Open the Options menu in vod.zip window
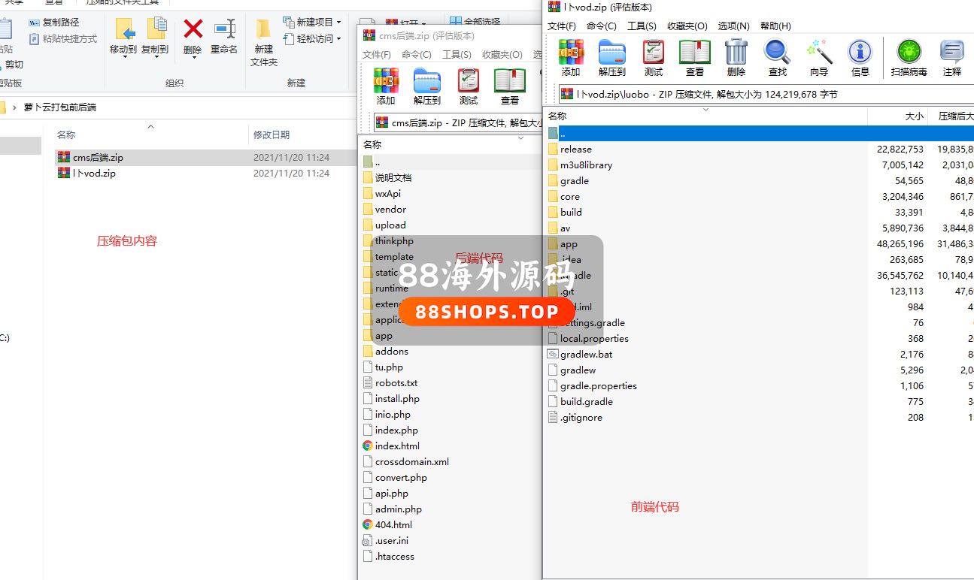 pyautogui.click(x=733, y=26)
